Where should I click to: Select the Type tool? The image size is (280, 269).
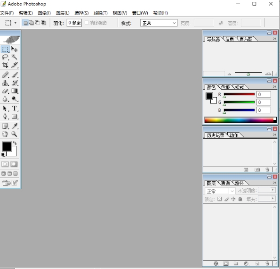[15, 109]
